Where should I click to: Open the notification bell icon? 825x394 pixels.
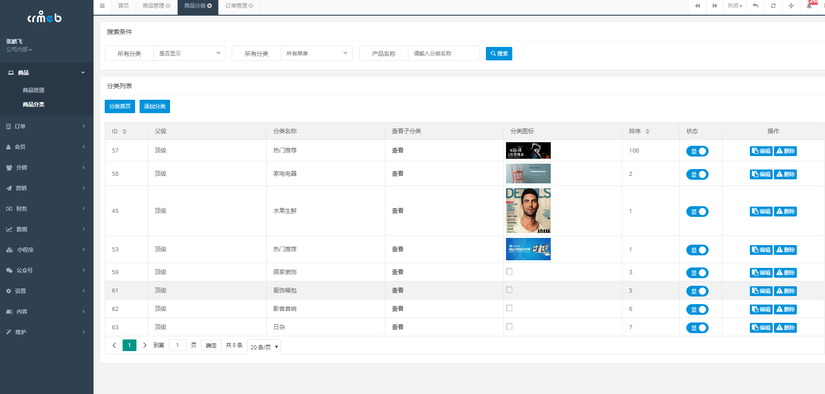tap(809, 6)
